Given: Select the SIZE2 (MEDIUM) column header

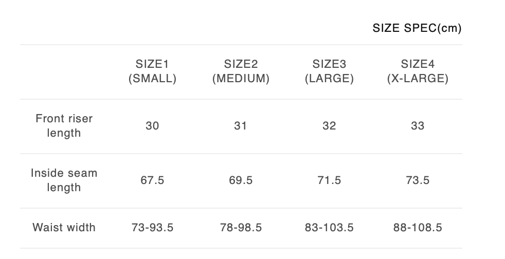Looking at the screenshot, I should coord(241,71).
